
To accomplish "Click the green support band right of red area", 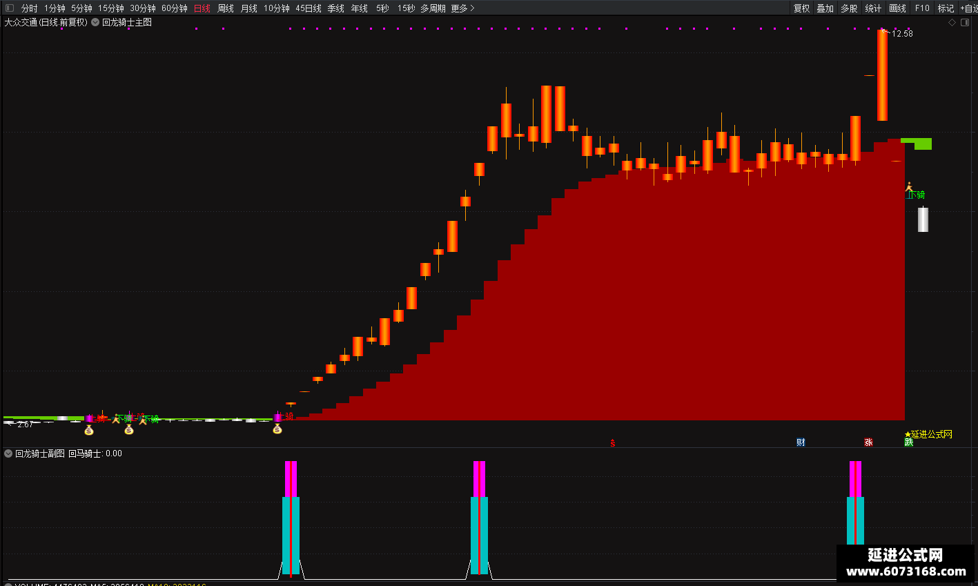I will [917, 144].
